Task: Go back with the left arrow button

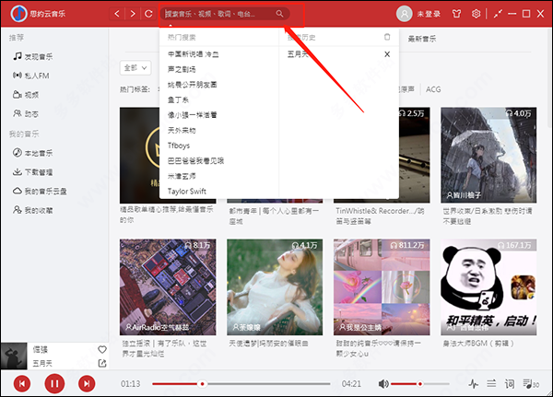Action: (117, 14)
